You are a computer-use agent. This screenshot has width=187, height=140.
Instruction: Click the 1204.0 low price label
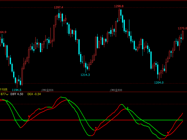pos(159,82)
